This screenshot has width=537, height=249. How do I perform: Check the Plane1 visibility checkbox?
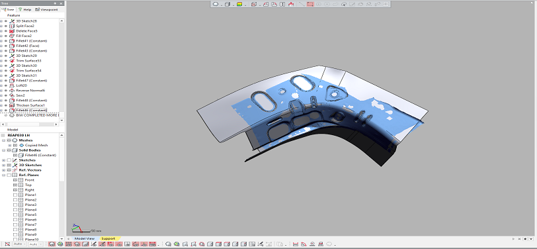(15, 195)
